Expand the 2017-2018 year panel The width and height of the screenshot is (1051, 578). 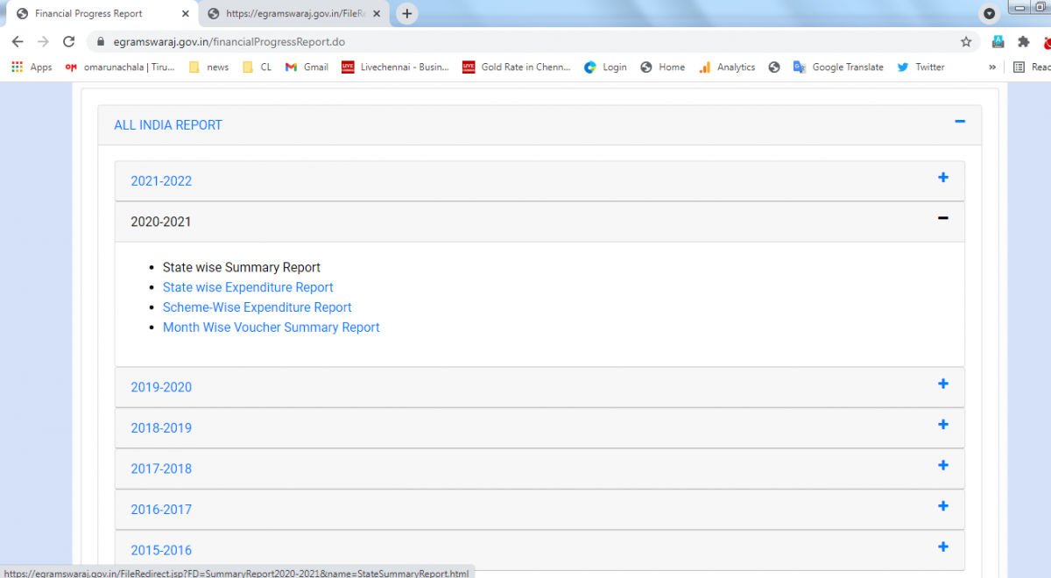pos(943,465)
